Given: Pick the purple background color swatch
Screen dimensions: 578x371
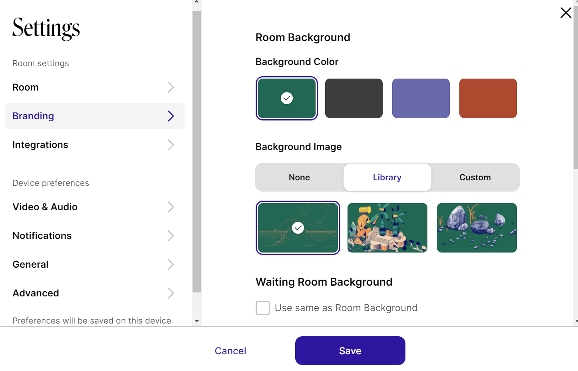Looking at the screenshot, I should [x=421, y=98].
